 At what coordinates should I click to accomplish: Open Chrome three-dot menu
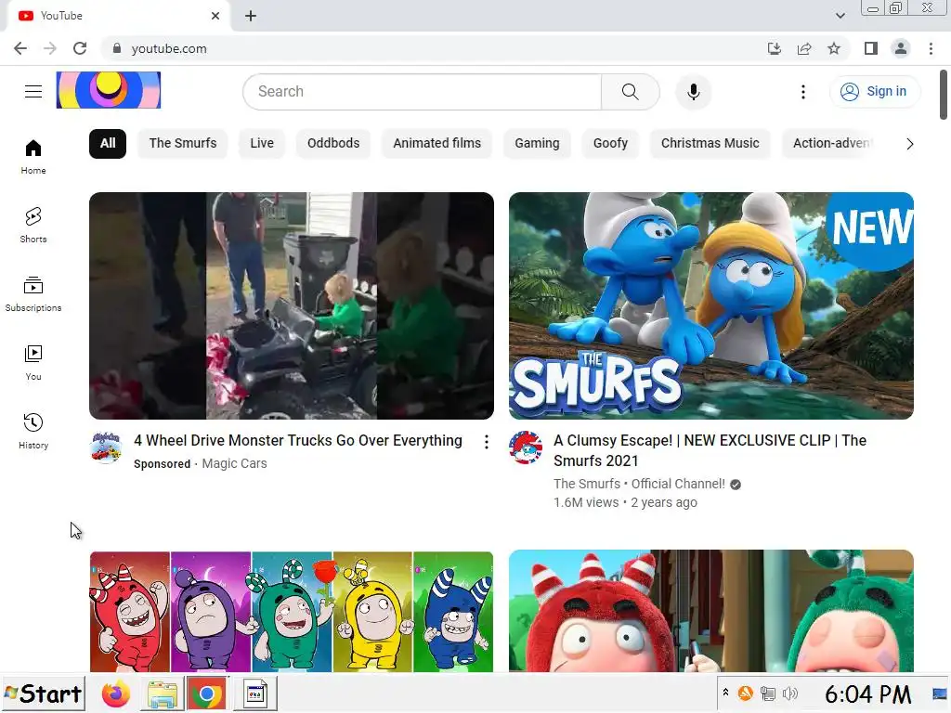click(931, 48)
